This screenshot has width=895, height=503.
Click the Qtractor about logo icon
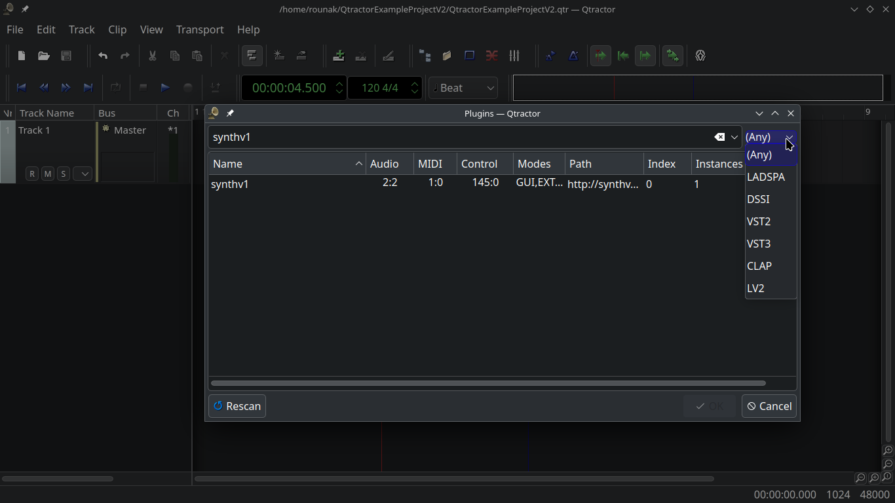pyautogui.click(x=700, y=56)
